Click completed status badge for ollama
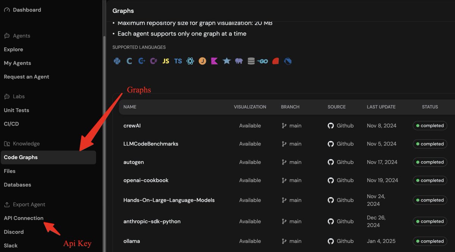Screen dimensions: 455x252 click(430, 241)
